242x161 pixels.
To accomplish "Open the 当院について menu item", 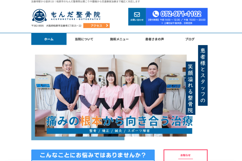I will 84,39.
